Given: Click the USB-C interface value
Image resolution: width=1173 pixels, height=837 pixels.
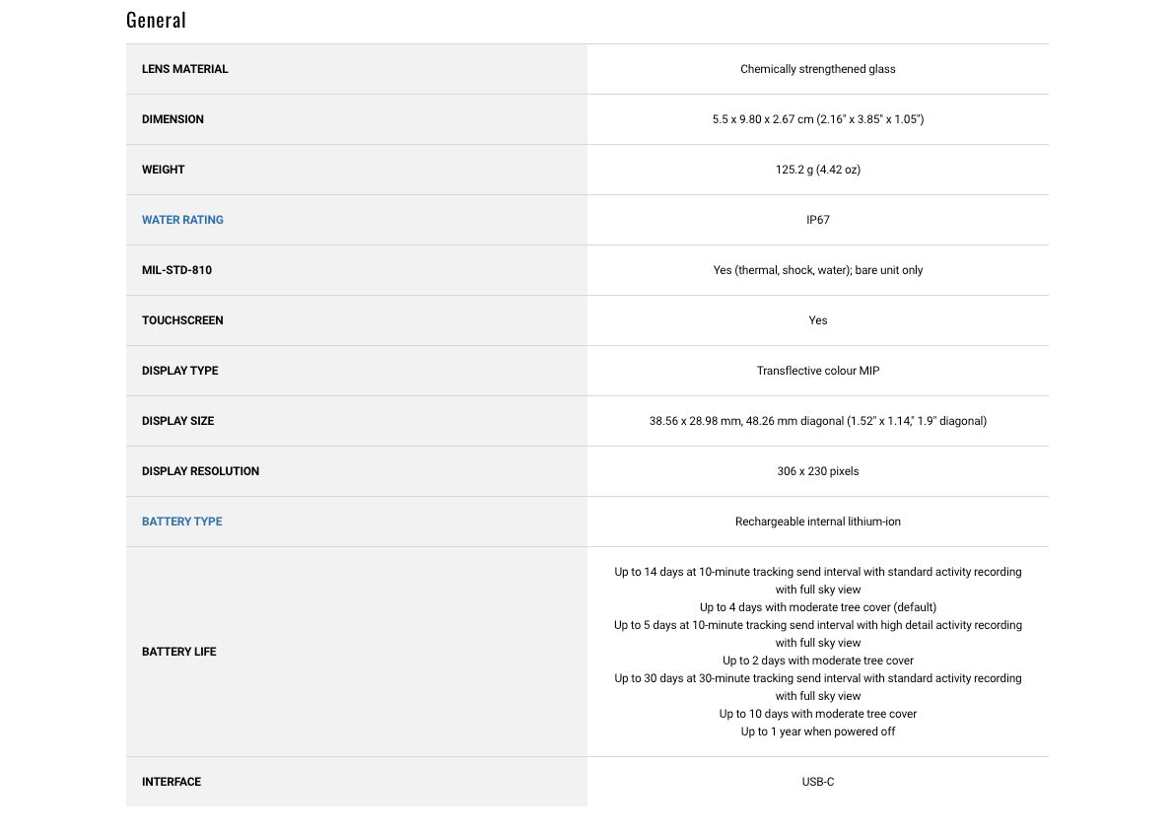Looking at the screenshot, I should coord(817,782).
